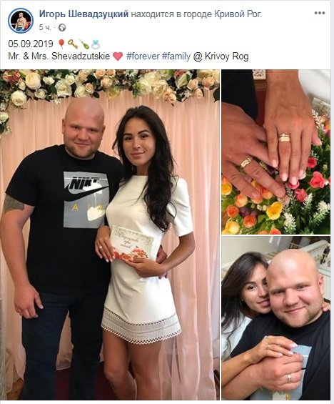Click the diamond ring emoji
Screen dimensions: 334x404
click(x=96, y=44)
